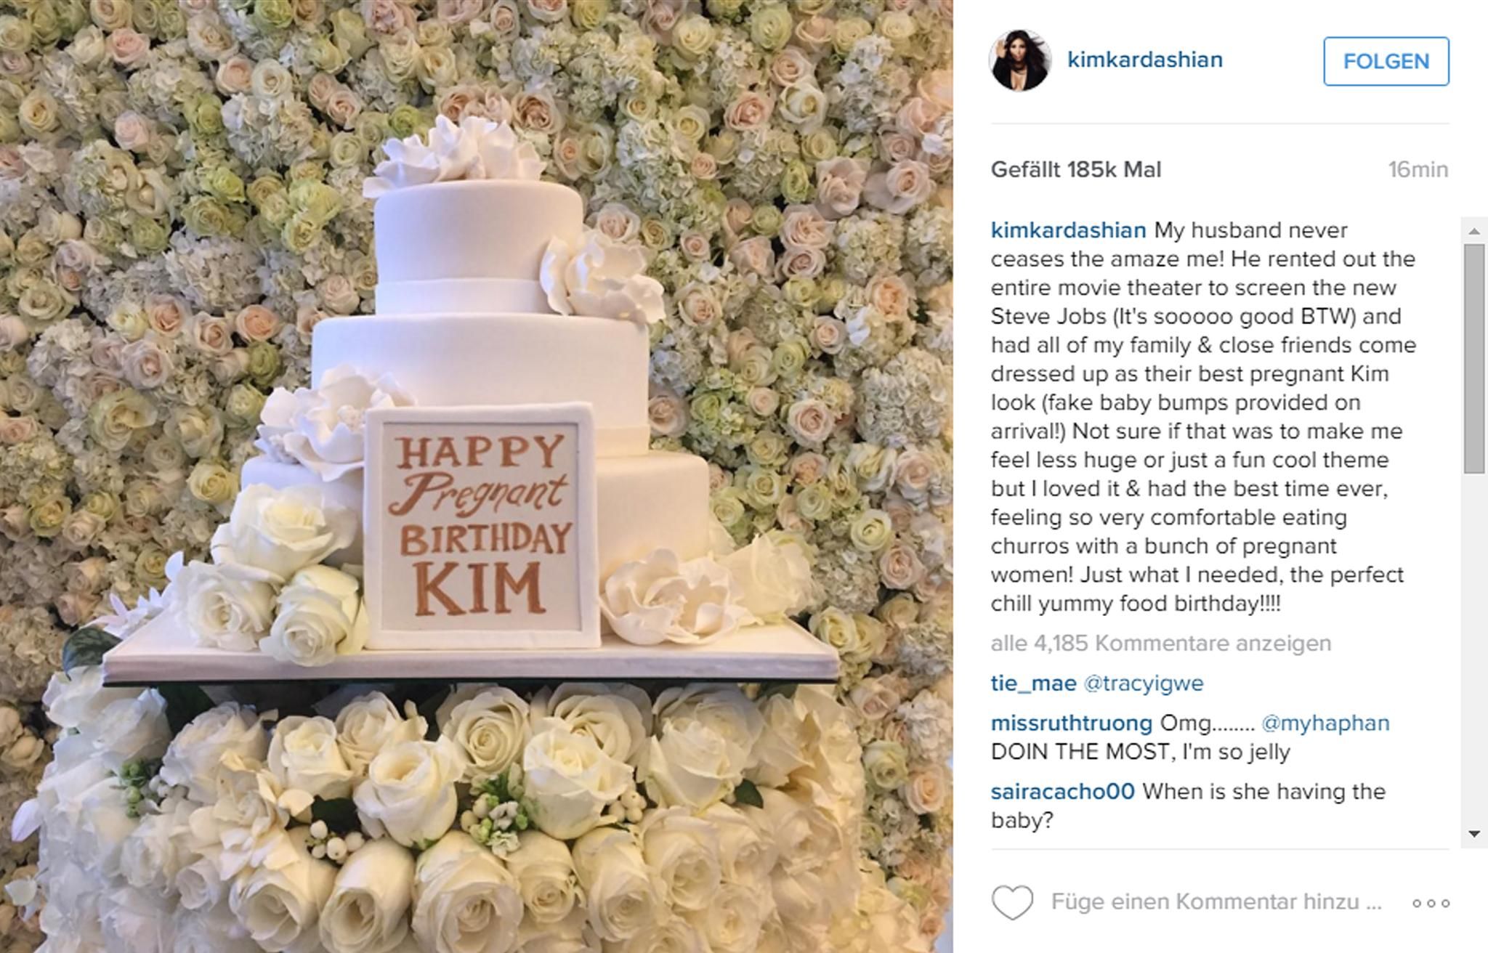Click the FOLGEN follow button

pos(1386,61)
